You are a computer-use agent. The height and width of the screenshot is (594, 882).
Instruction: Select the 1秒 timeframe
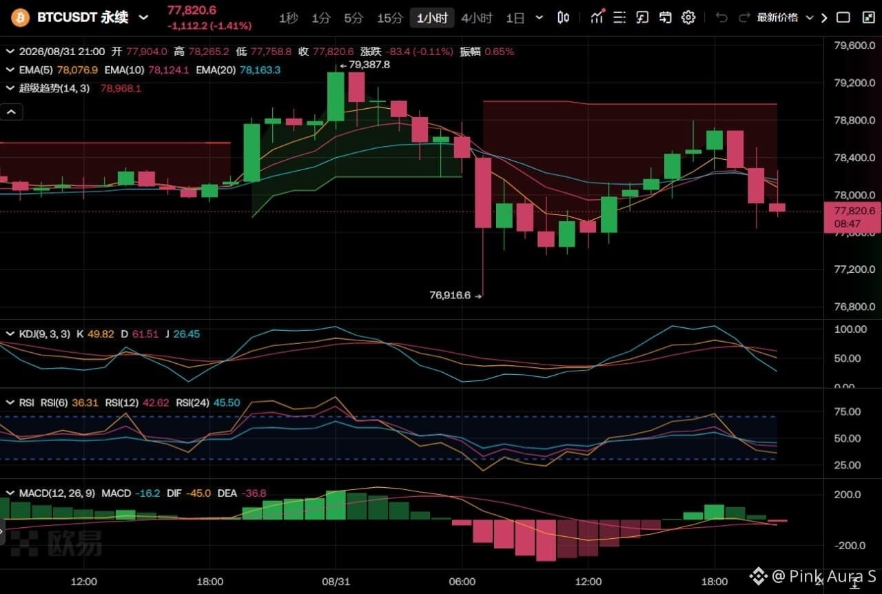click(x=288, y=18)
